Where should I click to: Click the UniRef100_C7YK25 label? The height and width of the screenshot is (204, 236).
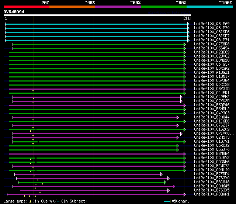(x=212, y=101)
